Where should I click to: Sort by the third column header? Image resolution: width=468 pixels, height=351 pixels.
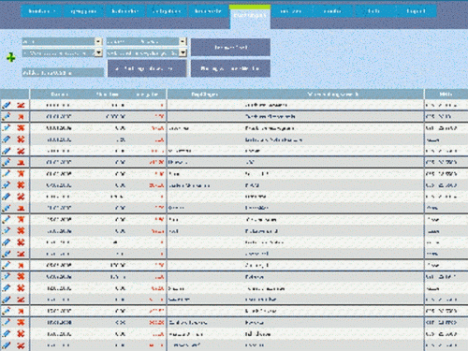click(147, 95)
